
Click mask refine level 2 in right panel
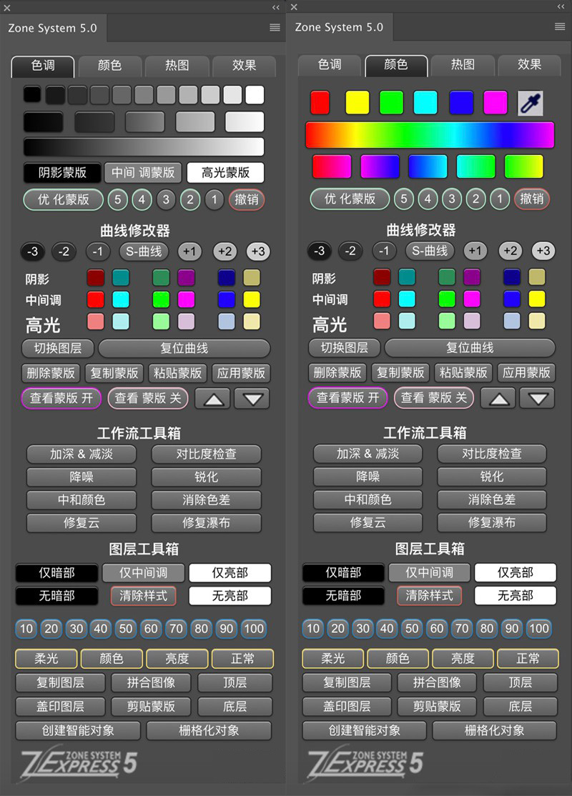pyautogui.click(x=476, y=199)
